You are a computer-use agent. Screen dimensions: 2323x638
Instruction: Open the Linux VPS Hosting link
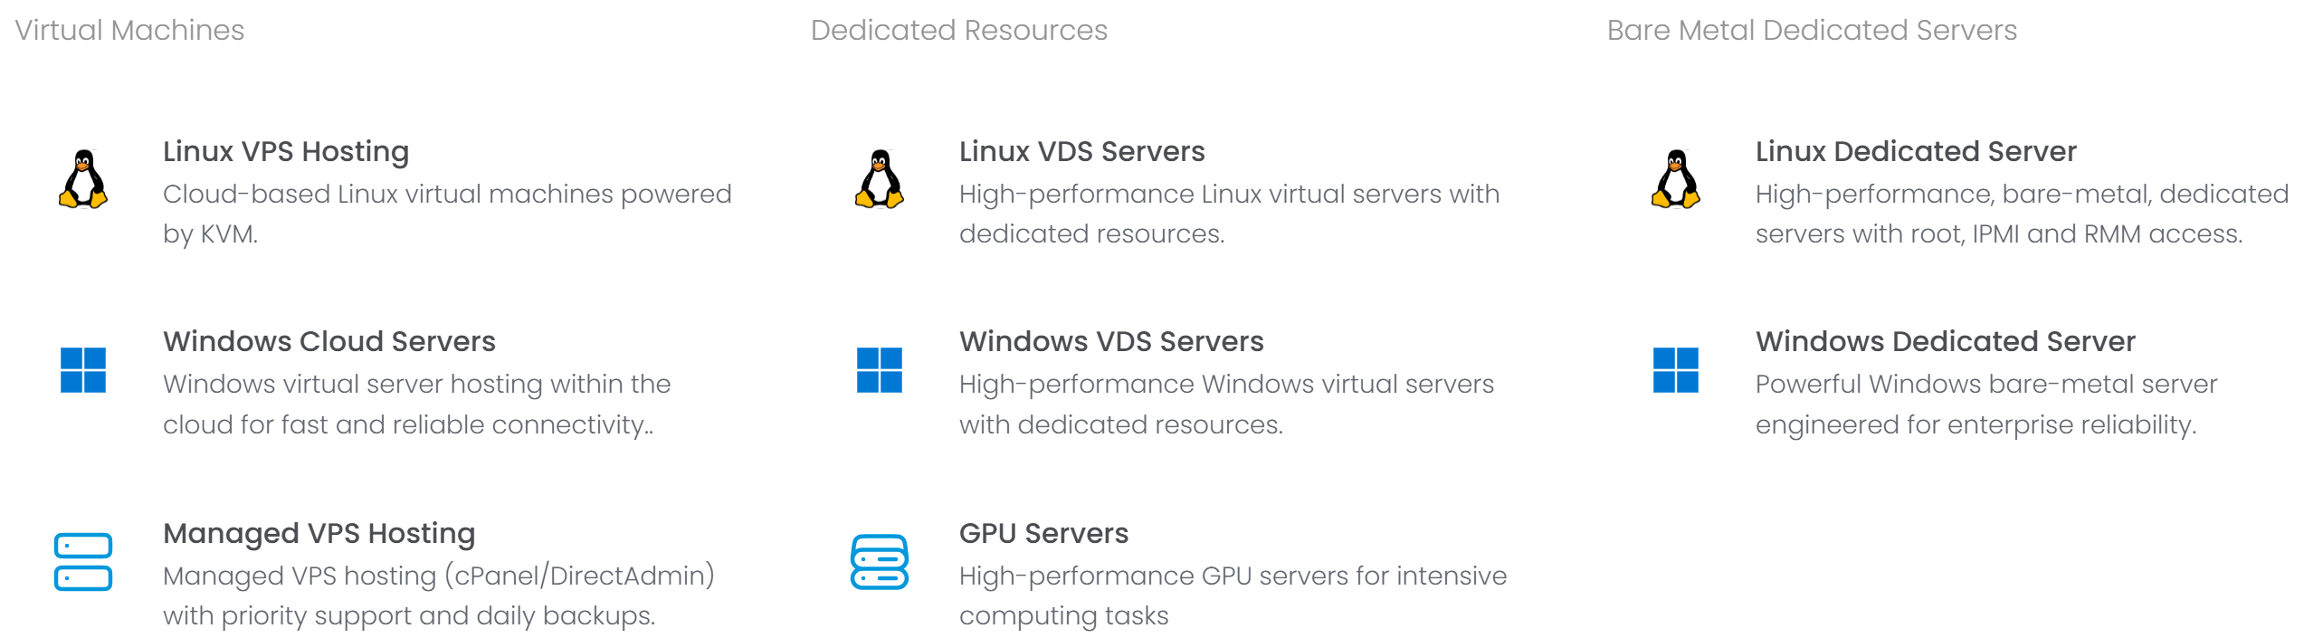286,152
